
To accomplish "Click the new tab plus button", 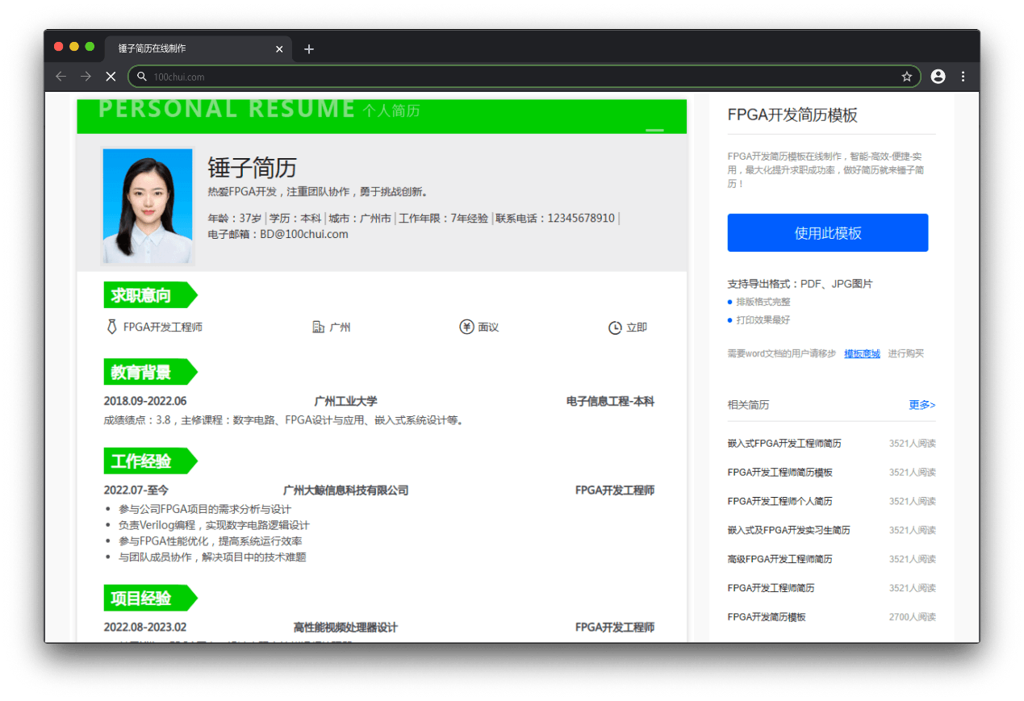I will [309, 49].
